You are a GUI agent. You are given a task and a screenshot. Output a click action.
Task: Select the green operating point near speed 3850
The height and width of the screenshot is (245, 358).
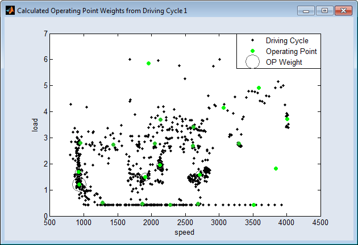tap(276, 168)
